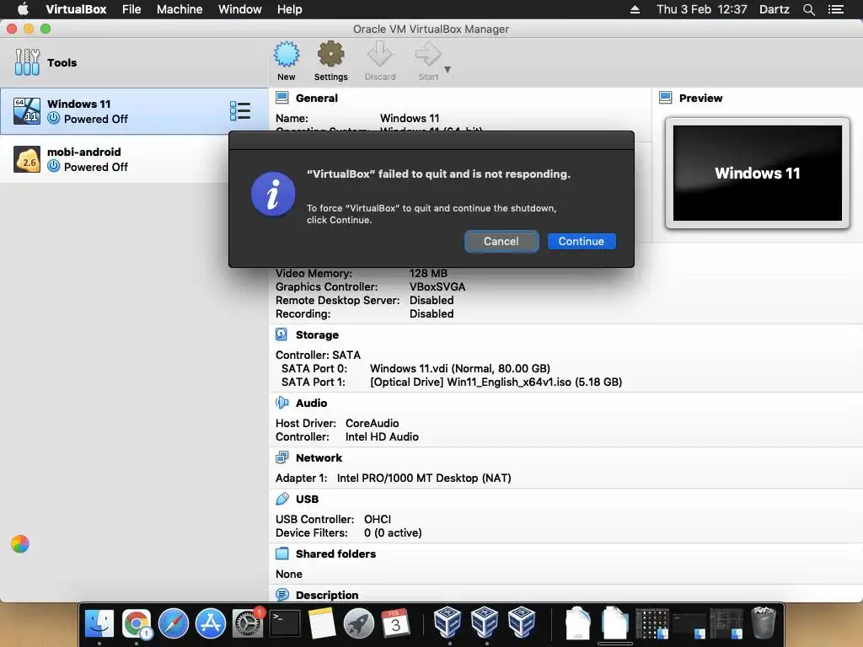This screenshot has width=863, height=647.
Task: Open the Apple menu
Action: [x=23, y=8]
